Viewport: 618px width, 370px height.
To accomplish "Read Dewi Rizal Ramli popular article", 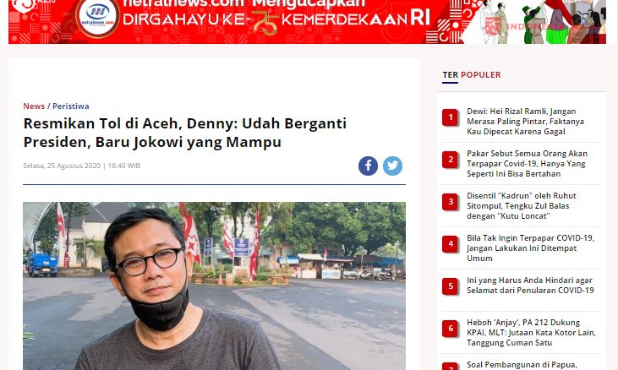I will 525,122.
